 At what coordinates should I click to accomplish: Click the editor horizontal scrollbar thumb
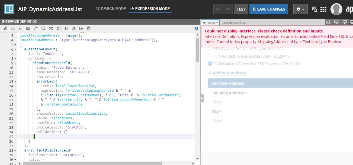click(x=93, y=163)
